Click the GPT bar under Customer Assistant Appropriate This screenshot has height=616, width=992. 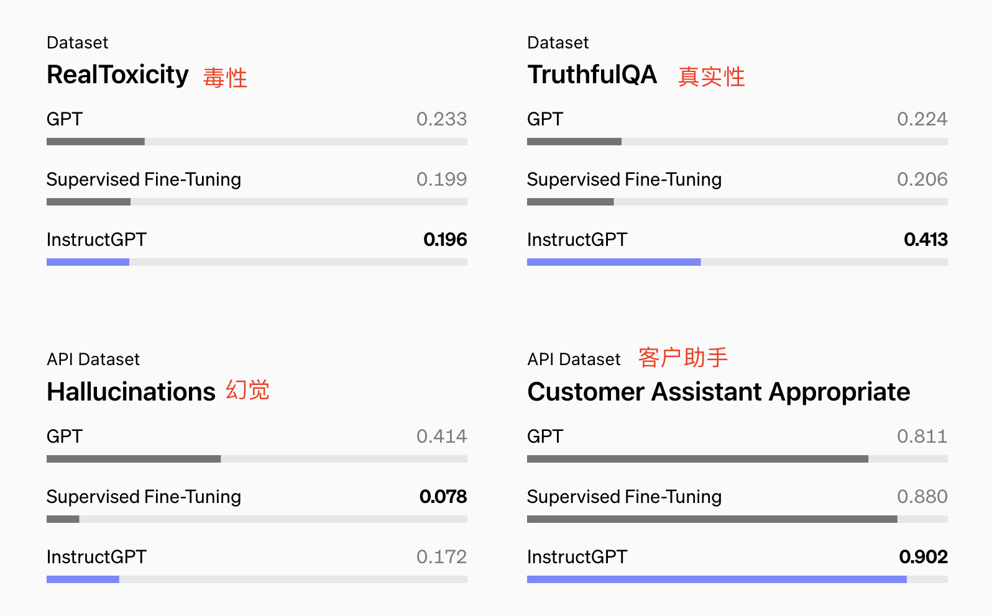(x=697, y=459)
